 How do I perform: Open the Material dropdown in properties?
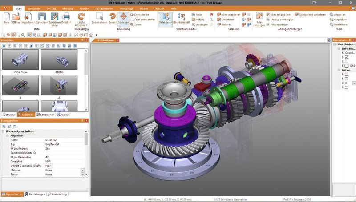point(82,170)
